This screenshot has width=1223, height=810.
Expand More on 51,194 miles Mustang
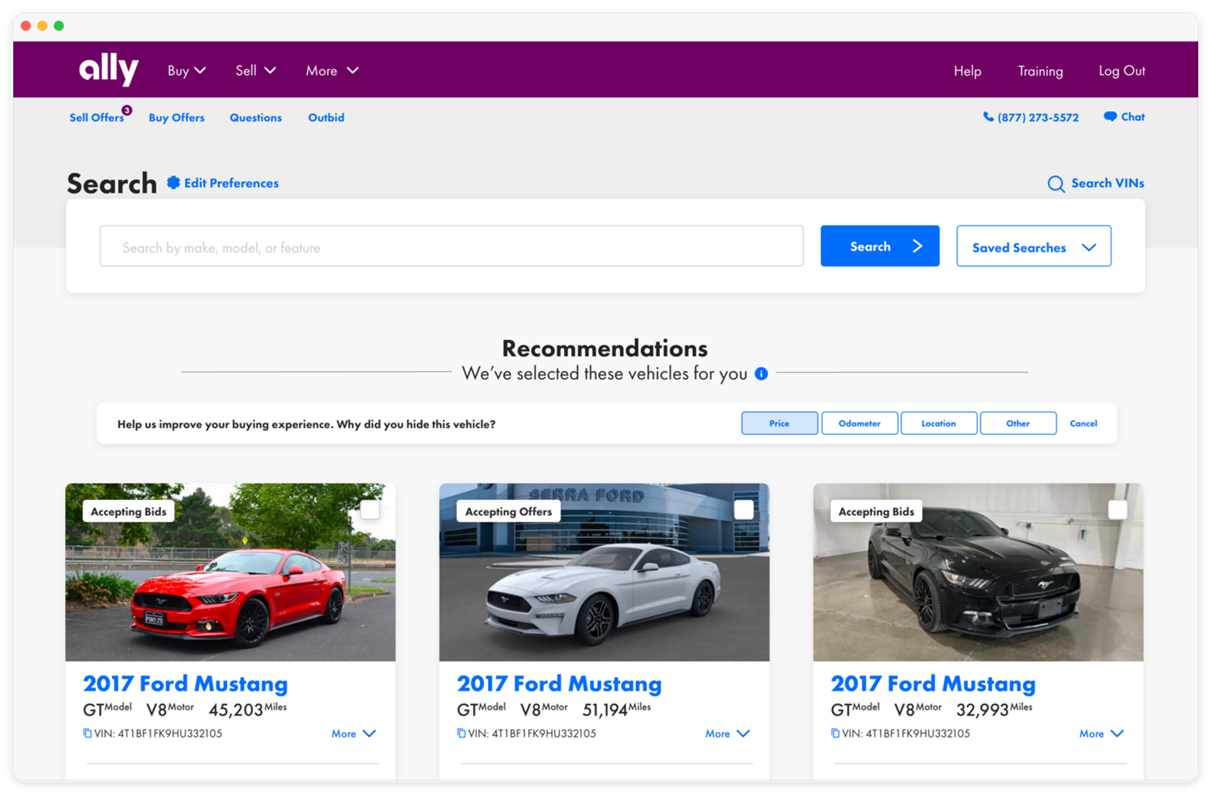(x=727, y=734)
